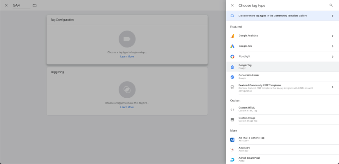Click the Adometry logo icon

point(232,150)
